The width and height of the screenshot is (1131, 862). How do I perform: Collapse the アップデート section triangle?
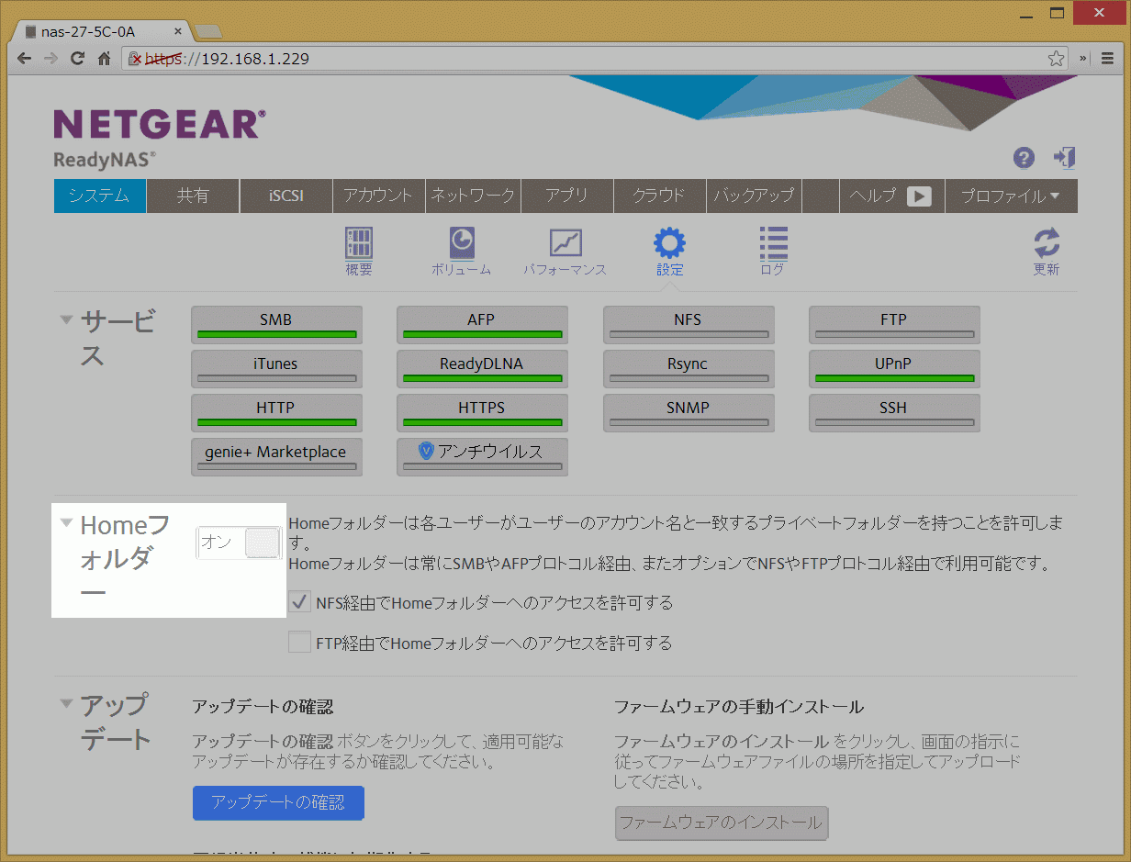(x=66, y=704)
